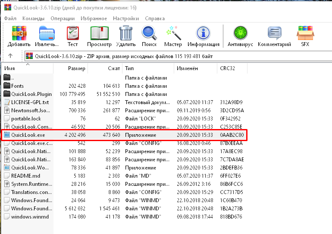Run the Тест archive test tool
332x234 pixels.
(x=72, y=33)
